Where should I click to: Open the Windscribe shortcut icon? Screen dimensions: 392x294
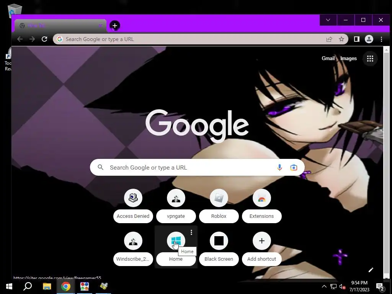pos(133,241)
